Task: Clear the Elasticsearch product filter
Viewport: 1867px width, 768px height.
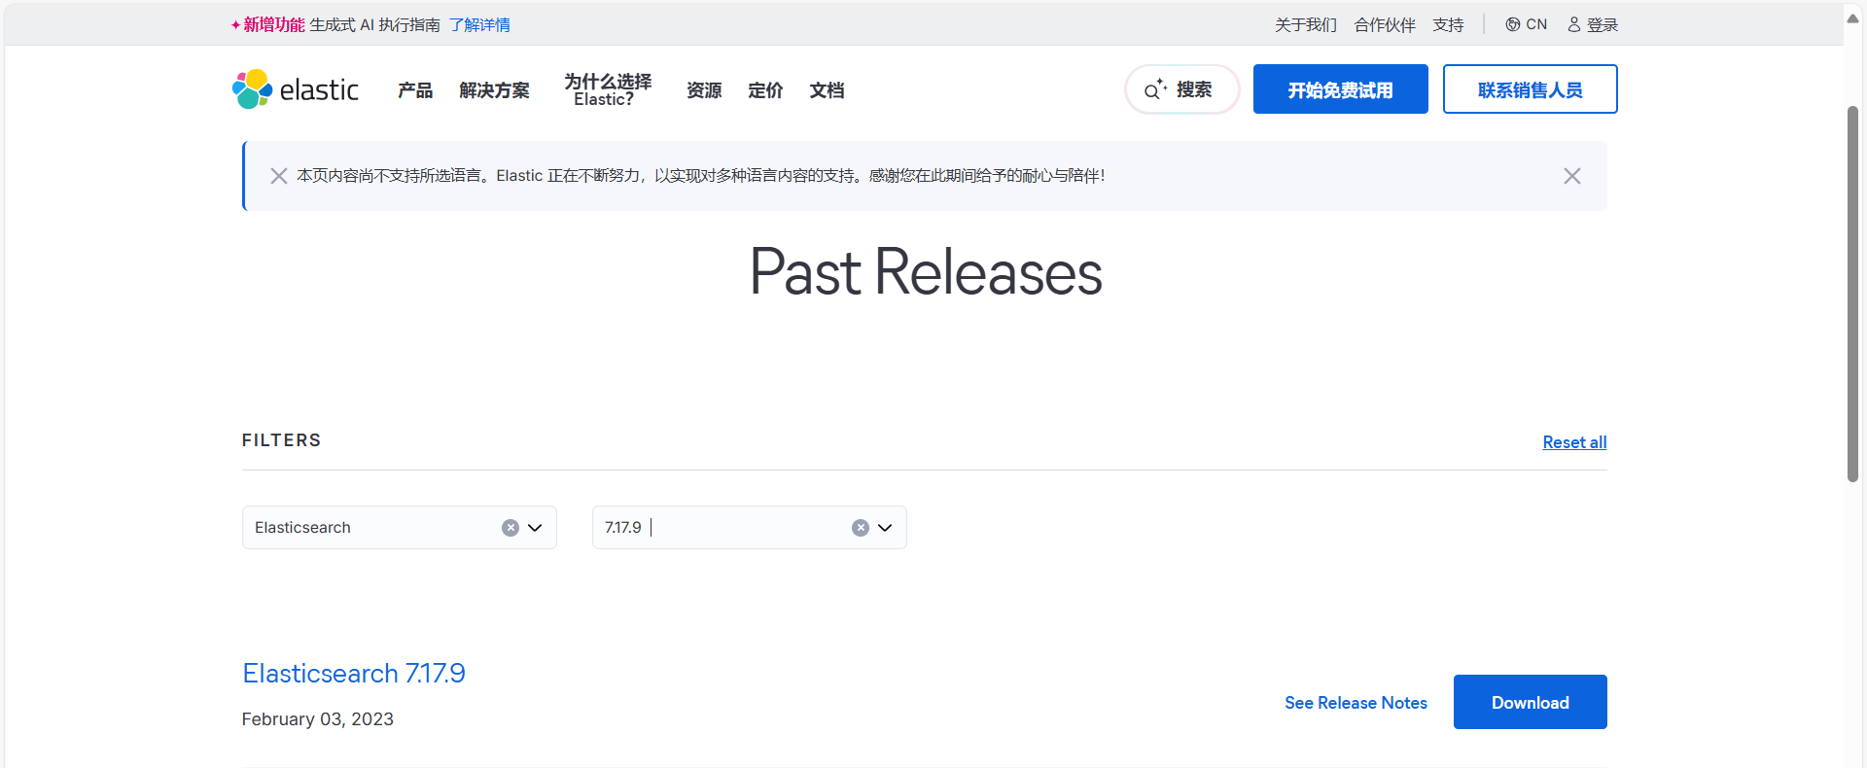Action: coord(510,528)
